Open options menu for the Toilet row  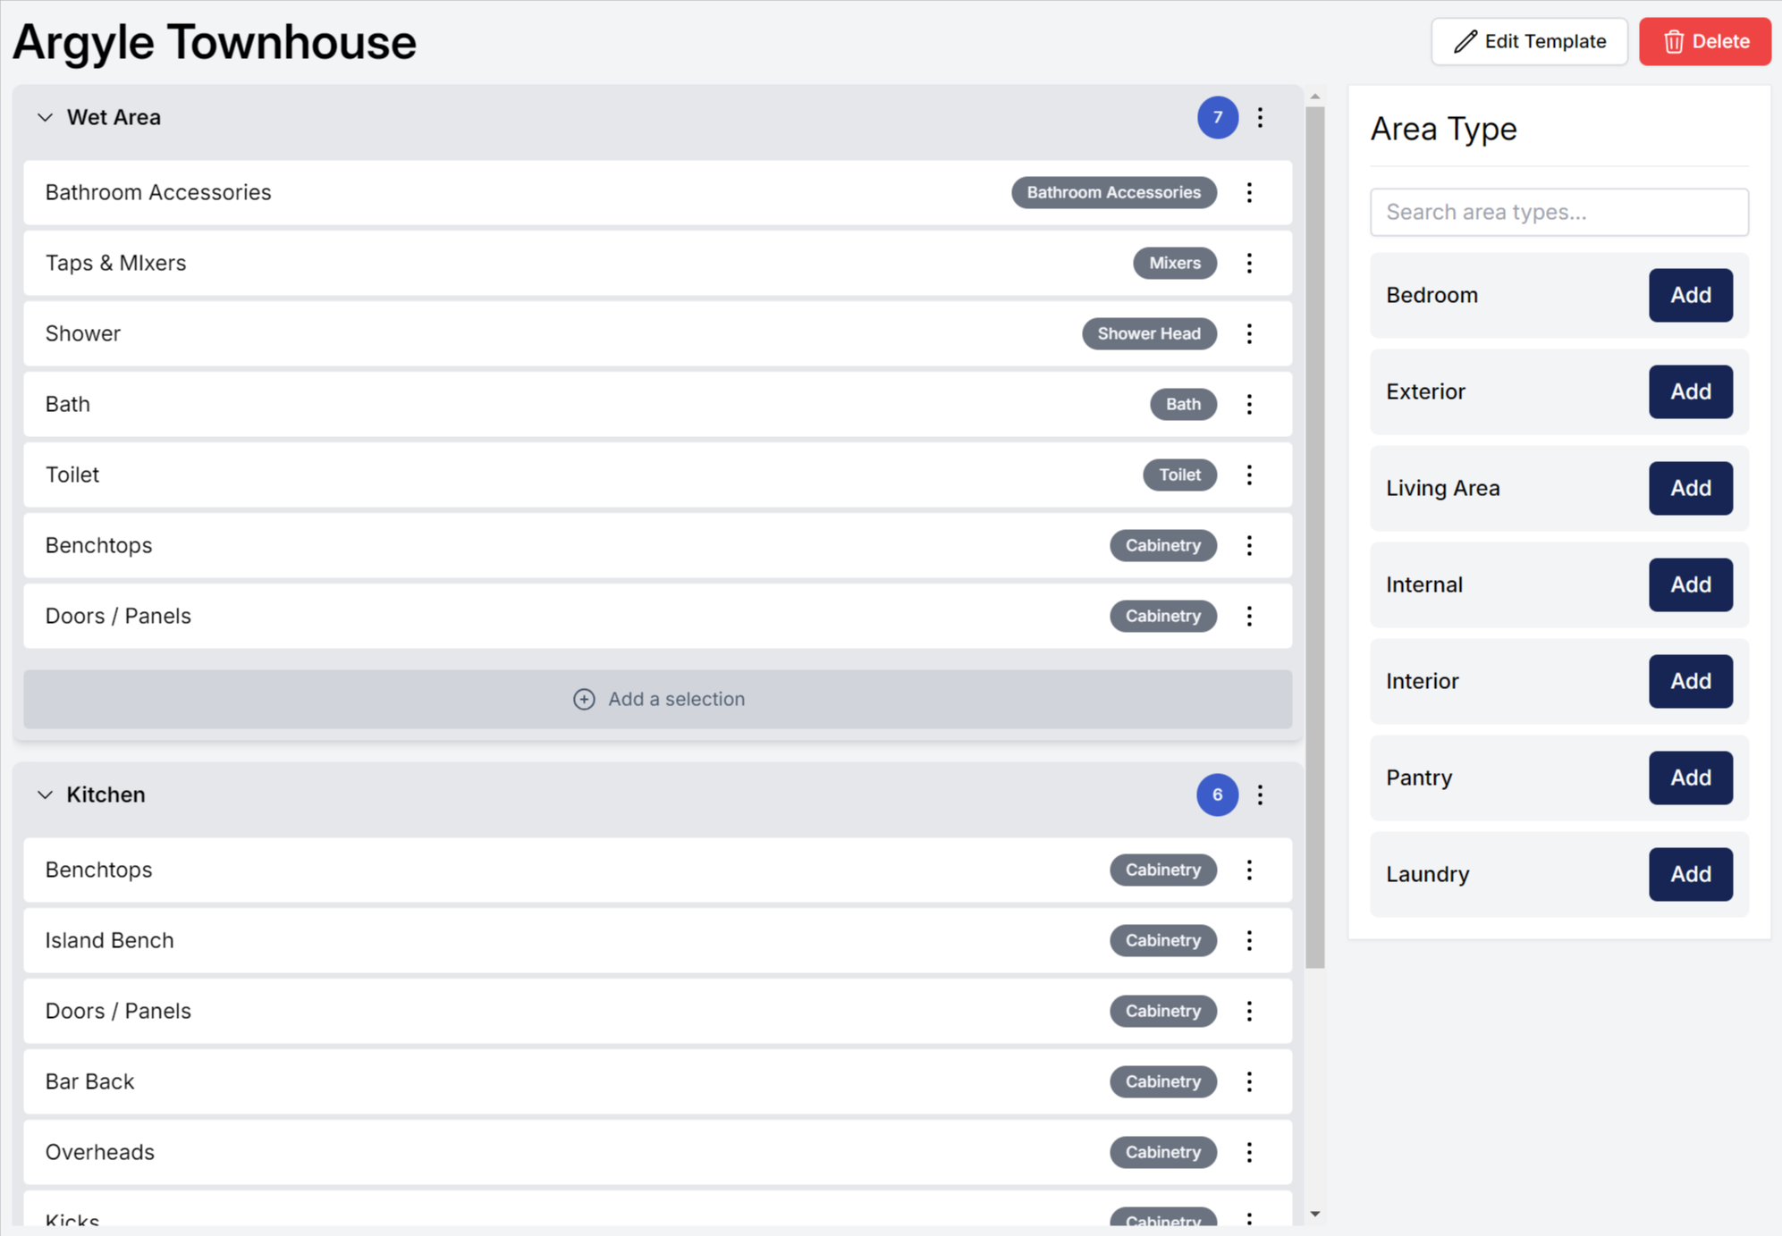pyautogui.click(x=1249, y=475)
